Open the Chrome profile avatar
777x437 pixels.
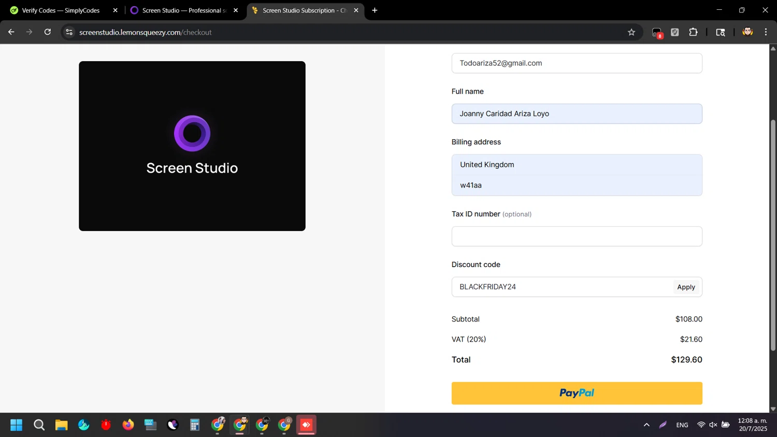coord(747,32)
